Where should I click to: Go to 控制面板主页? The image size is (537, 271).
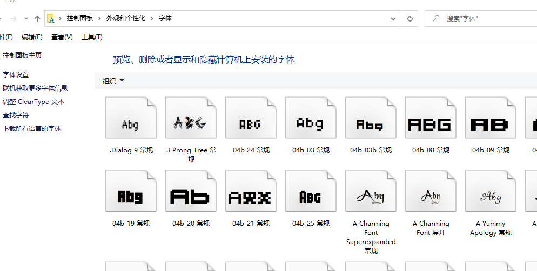(x=22, y=55)
